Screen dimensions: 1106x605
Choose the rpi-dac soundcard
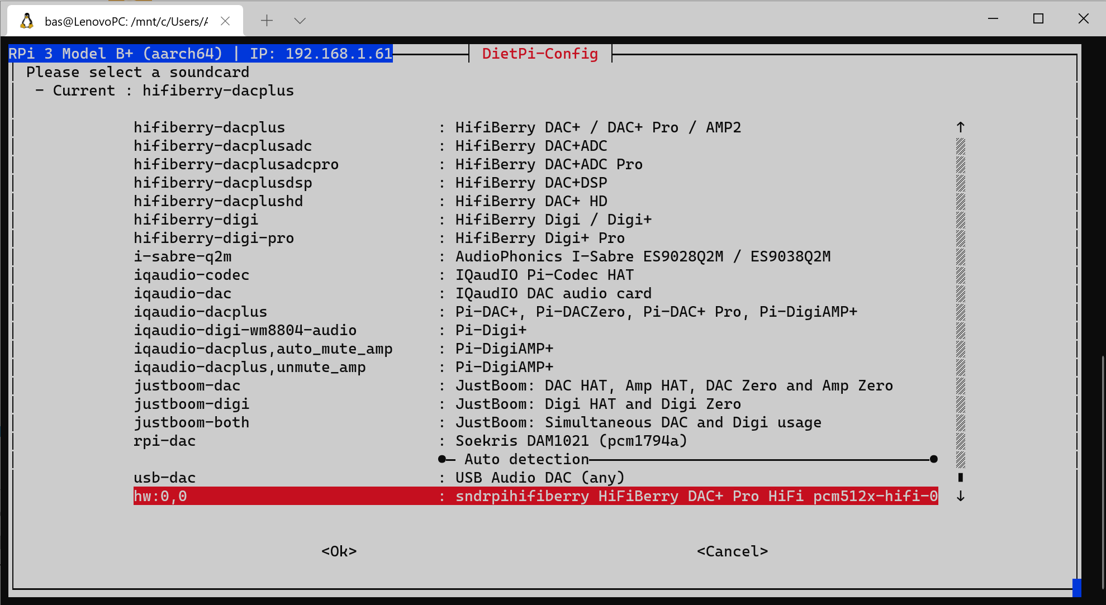pos(164,441)
